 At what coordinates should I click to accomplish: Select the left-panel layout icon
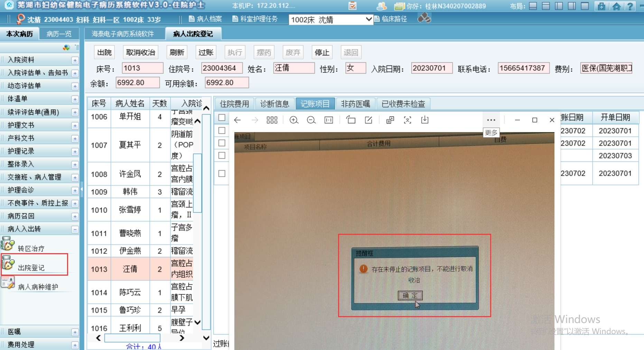coord(559,6)
